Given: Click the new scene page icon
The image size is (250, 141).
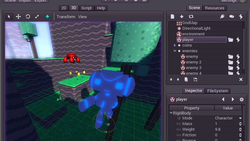Looking at the screenshot, I should pyautogui.click(x=172, y=17).
